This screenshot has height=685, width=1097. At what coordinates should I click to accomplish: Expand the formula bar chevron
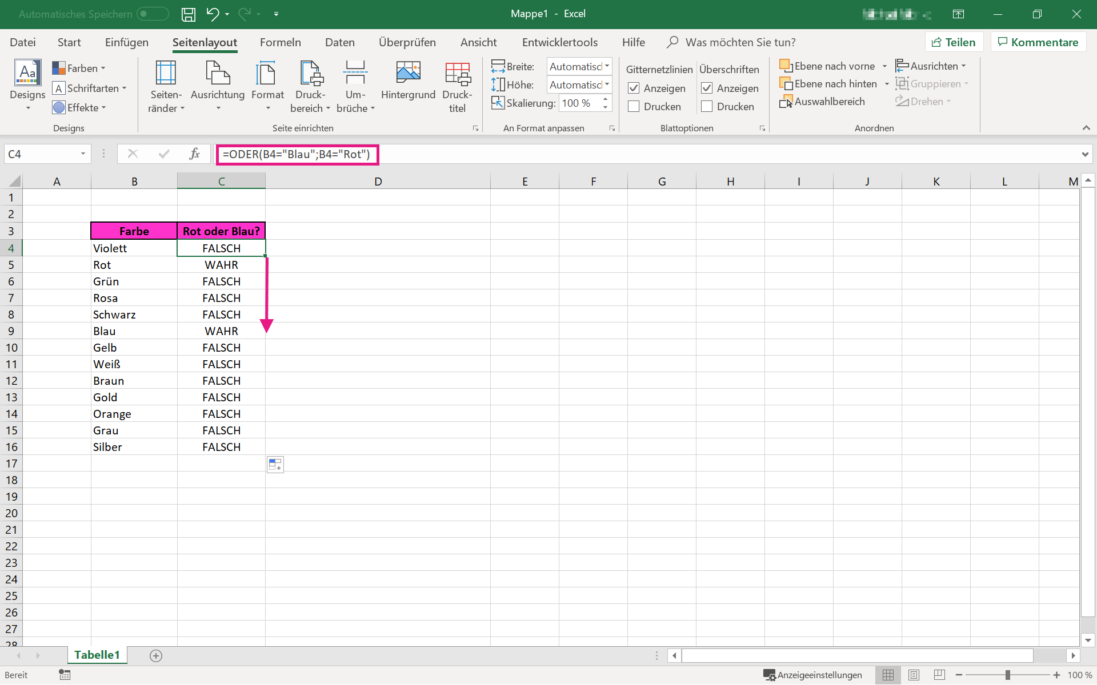click(1084, 154)
